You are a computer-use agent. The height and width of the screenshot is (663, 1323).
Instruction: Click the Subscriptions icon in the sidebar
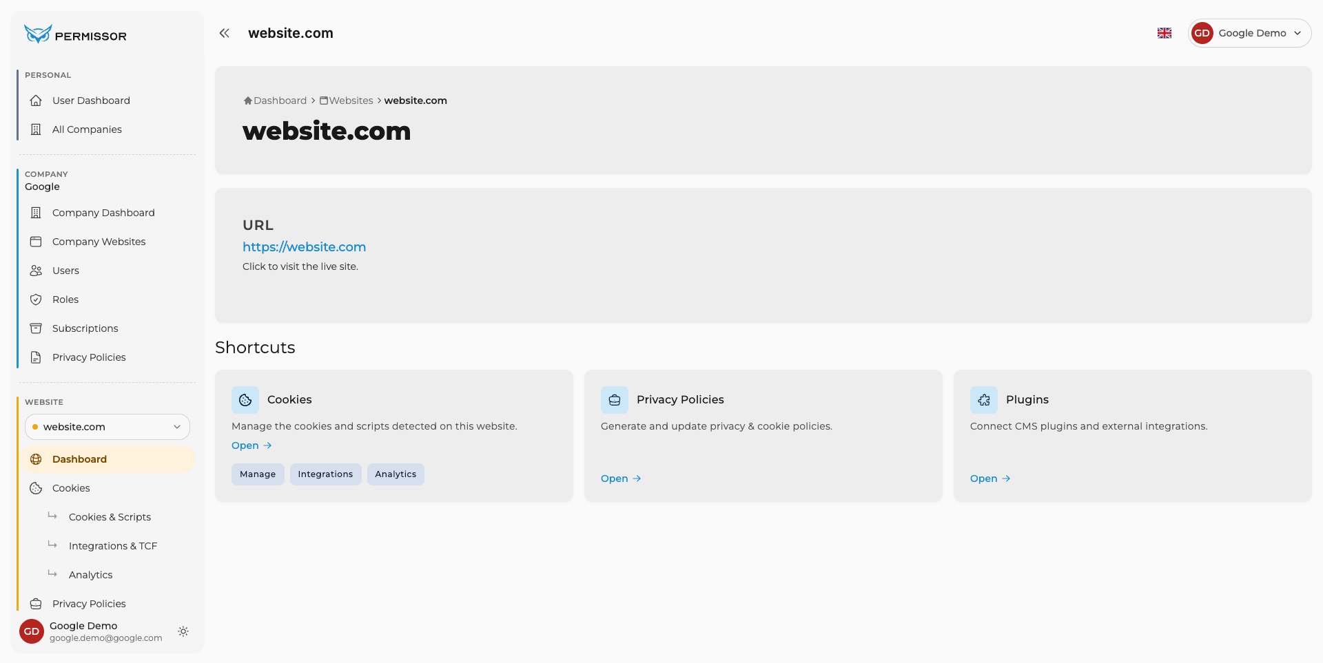point(36,328)
